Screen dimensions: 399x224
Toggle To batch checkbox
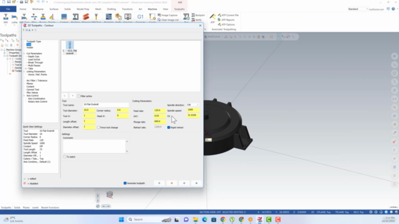click(65, 157)
